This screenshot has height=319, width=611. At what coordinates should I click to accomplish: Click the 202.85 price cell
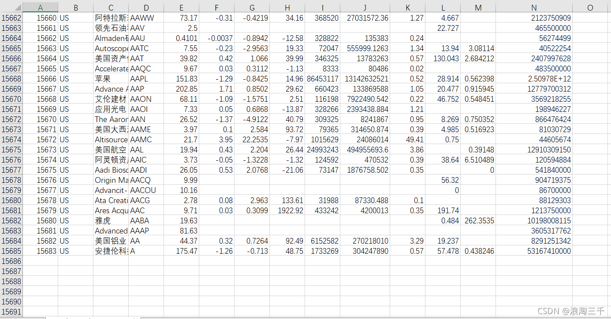coord(182,89)
